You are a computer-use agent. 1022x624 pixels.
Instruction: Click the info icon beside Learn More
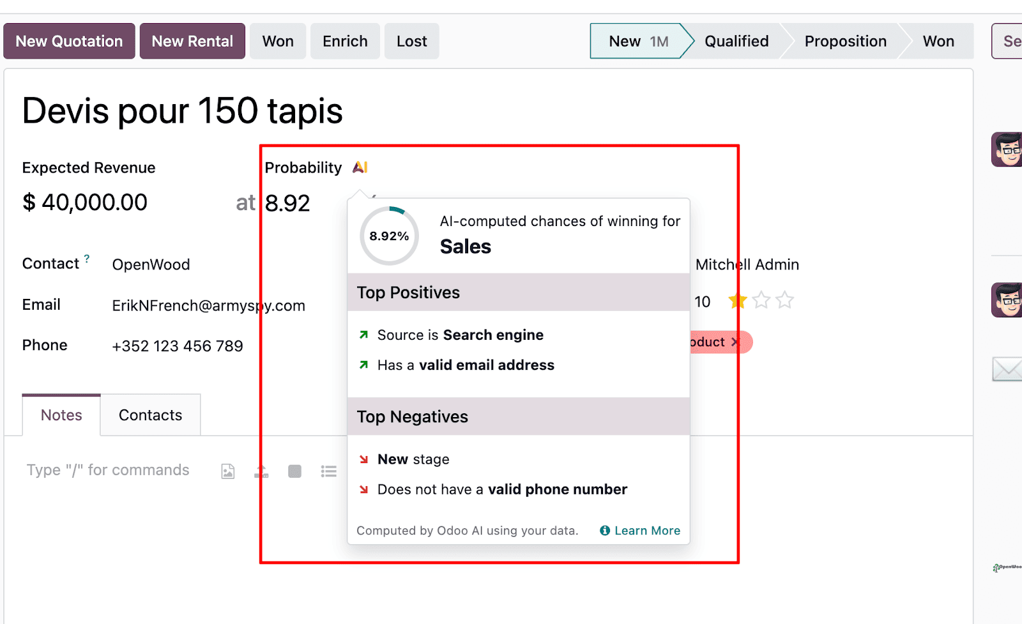604,530
